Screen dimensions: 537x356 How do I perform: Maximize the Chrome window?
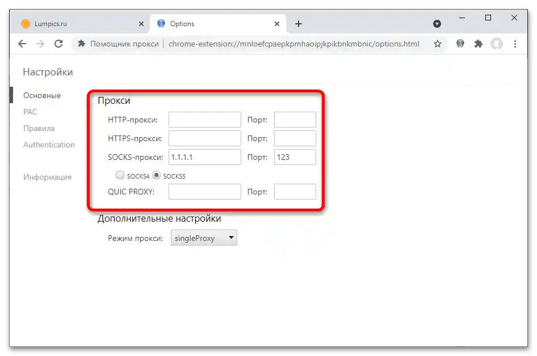488,18
